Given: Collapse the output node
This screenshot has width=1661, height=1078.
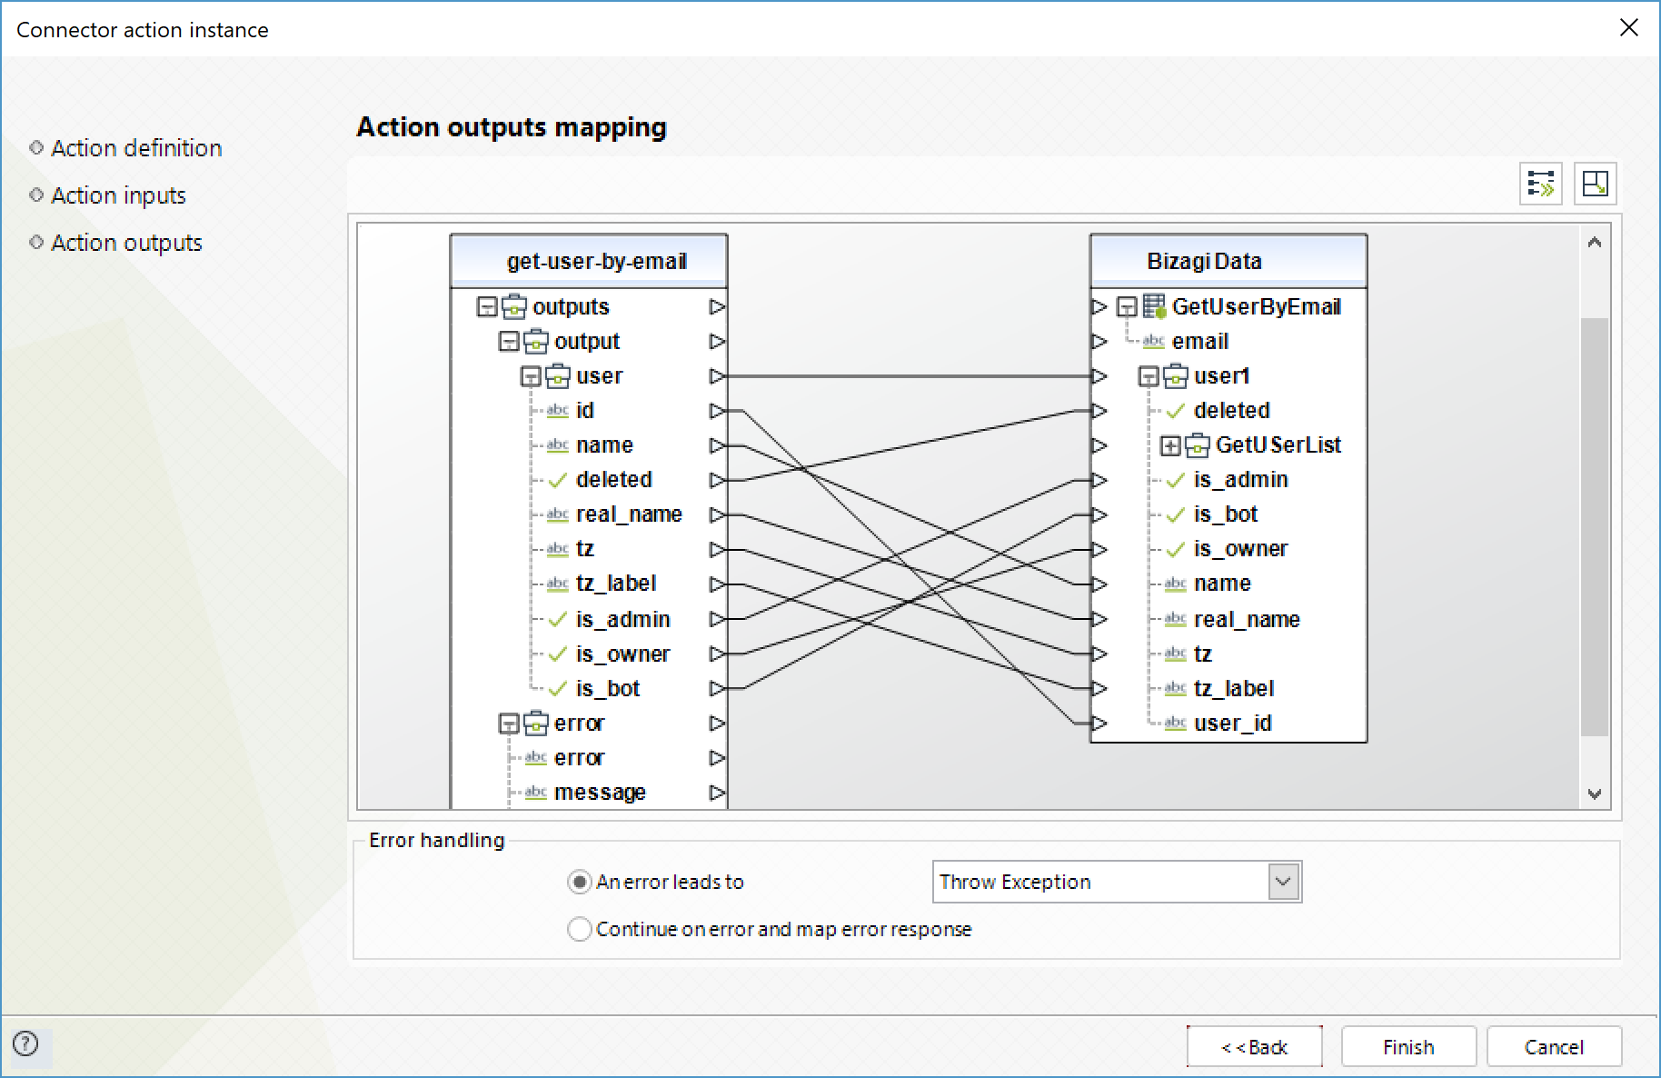Looking at the screenshot, I should [x=510, y=342].
